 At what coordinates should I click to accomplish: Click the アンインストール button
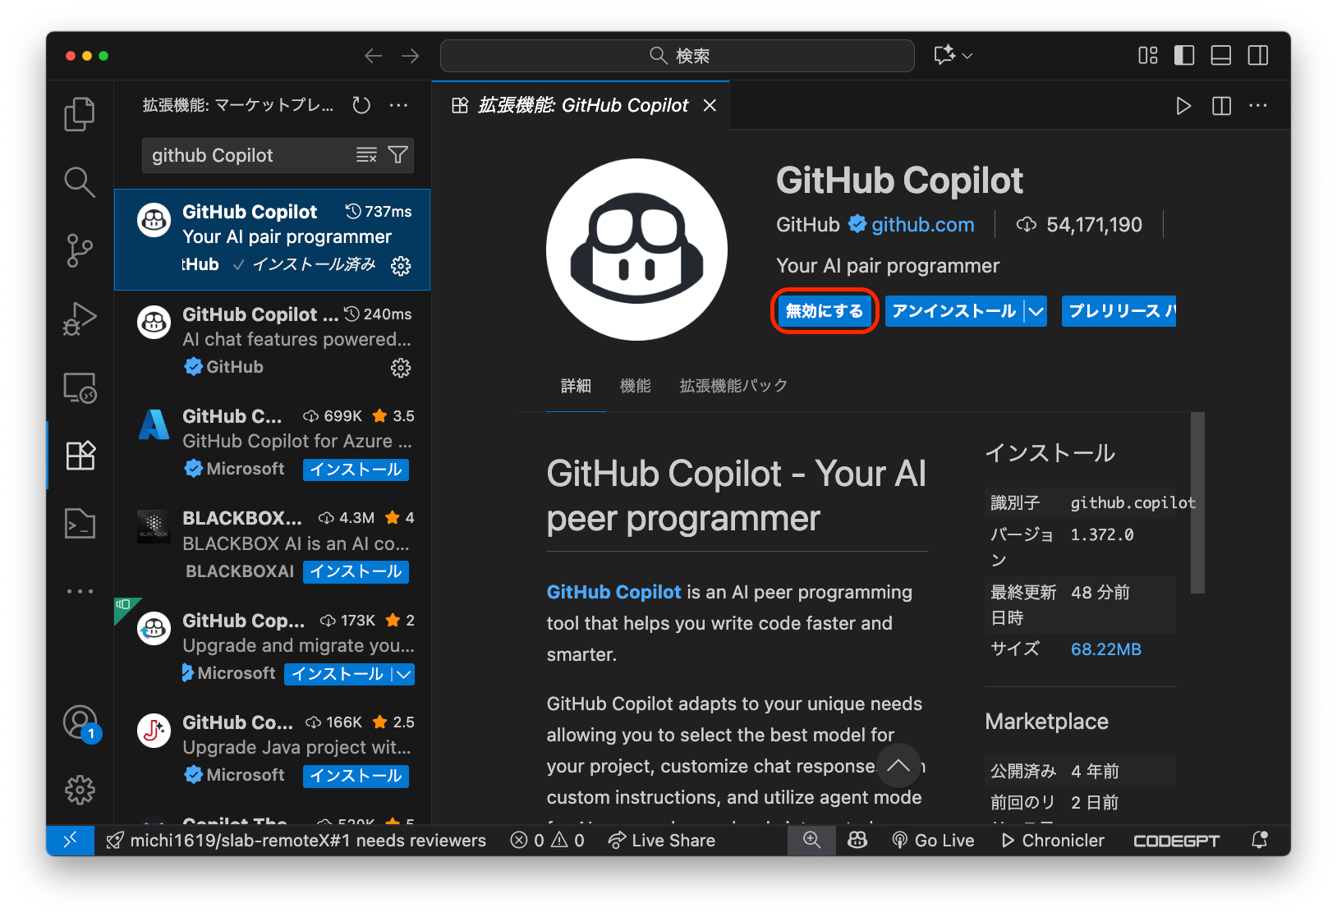point(954,311)
